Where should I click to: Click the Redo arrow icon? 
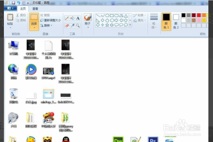[23, 3]
